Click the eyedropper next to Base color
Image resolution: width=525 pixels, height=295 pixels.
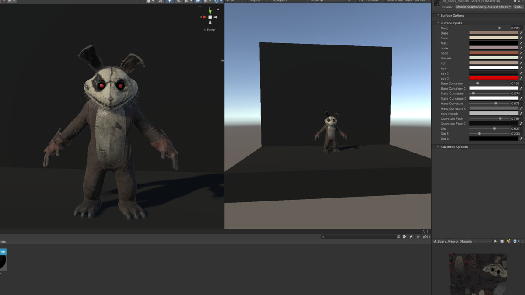point(521,33)
